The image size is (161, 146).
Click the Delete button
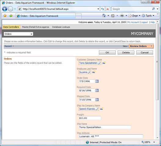click(126, 53)
